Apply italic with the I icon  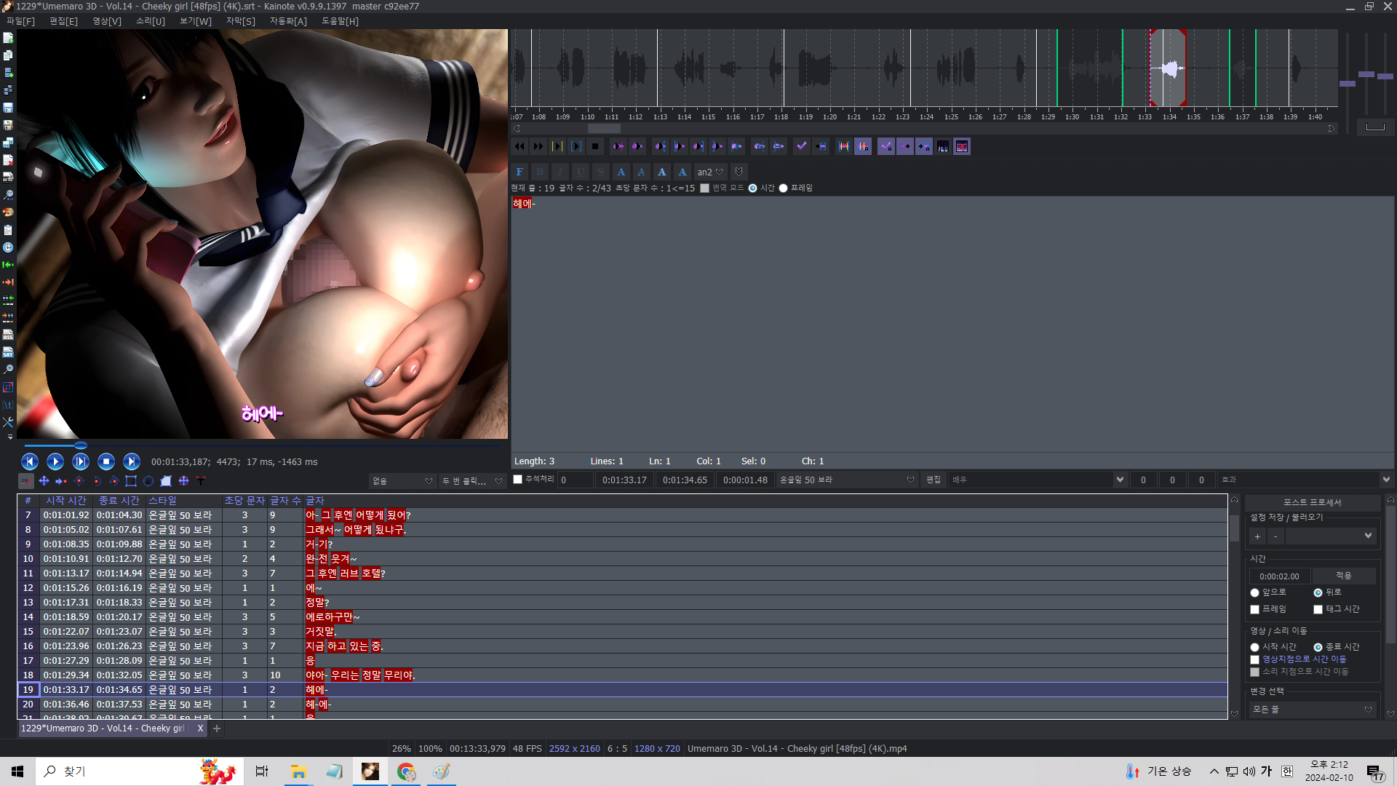tap(560, 172)
